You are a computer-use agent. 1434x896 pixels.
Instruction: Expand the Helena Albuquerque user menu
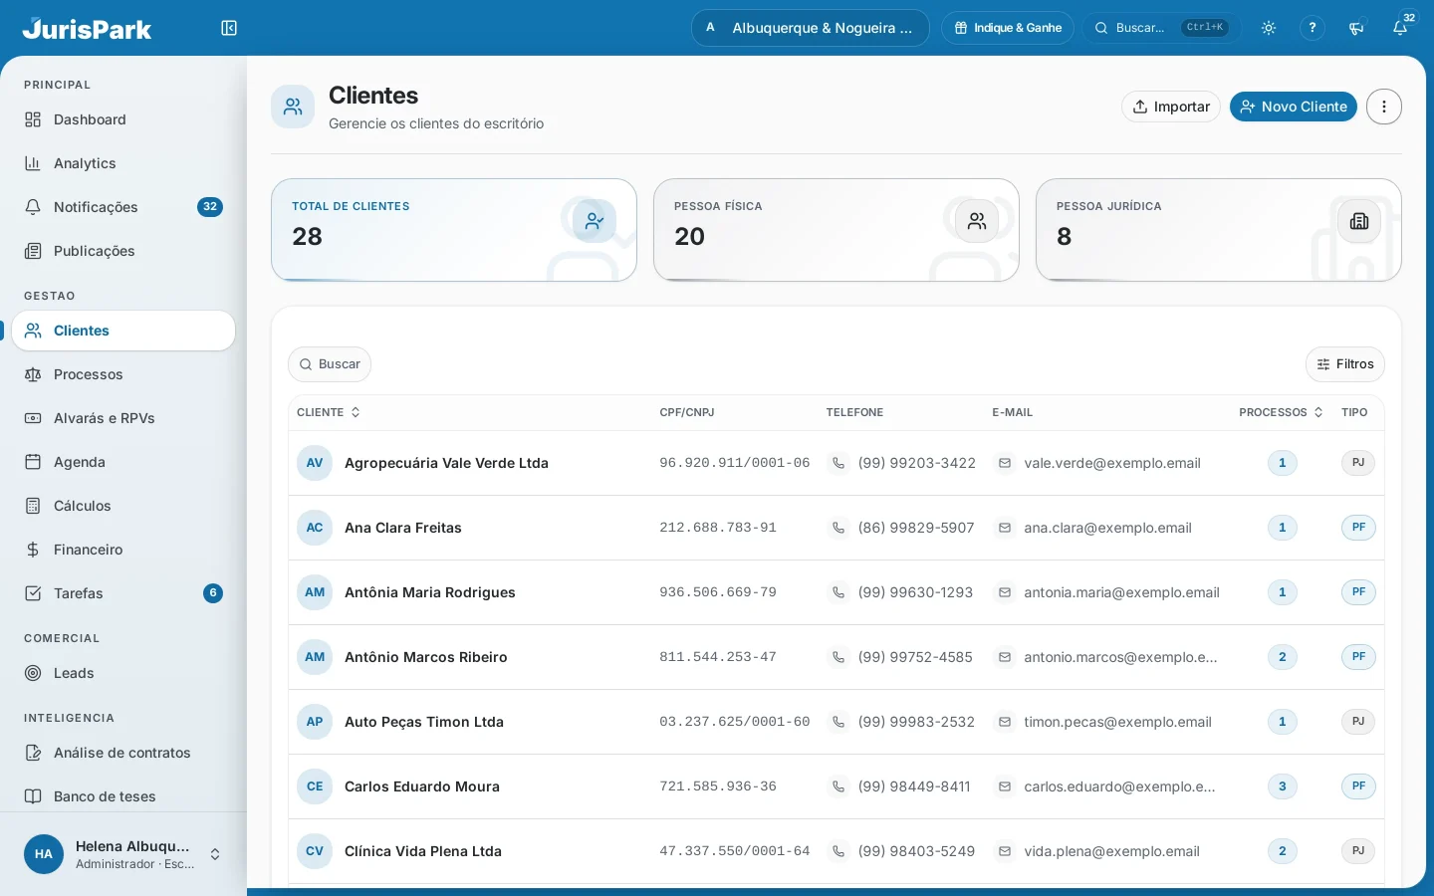(123, 854)
